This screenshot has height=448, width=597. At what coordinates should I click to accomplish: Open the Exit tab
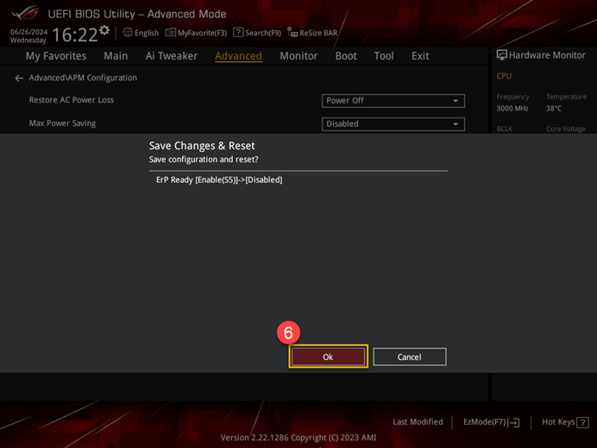tap(420, 56)
